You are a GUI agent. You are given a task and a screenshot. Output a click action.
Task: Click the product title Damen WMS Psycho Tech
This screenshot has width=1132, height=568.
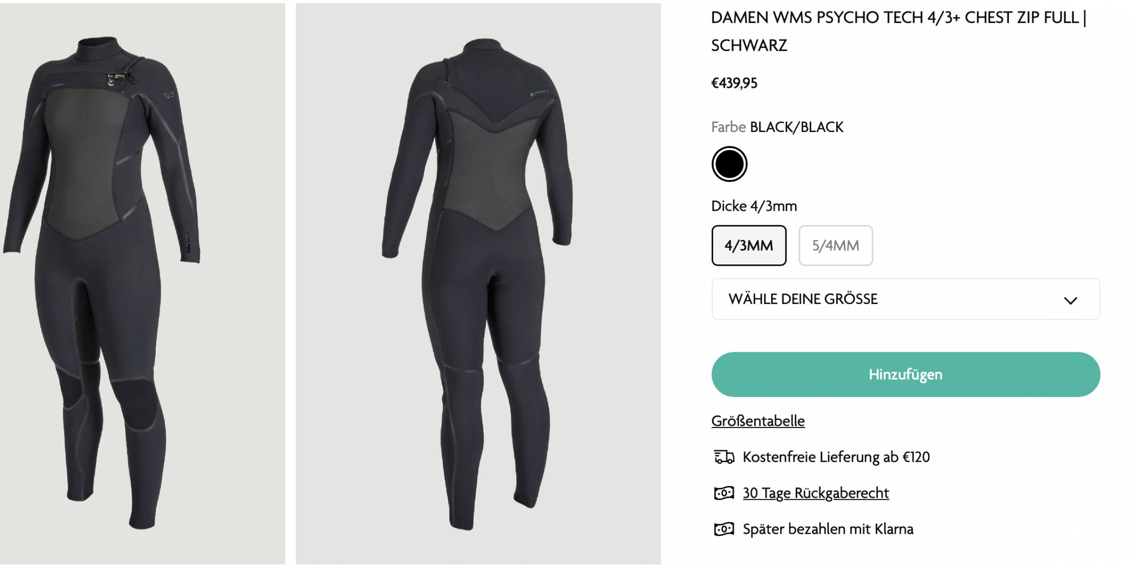(x=899, y=31)
